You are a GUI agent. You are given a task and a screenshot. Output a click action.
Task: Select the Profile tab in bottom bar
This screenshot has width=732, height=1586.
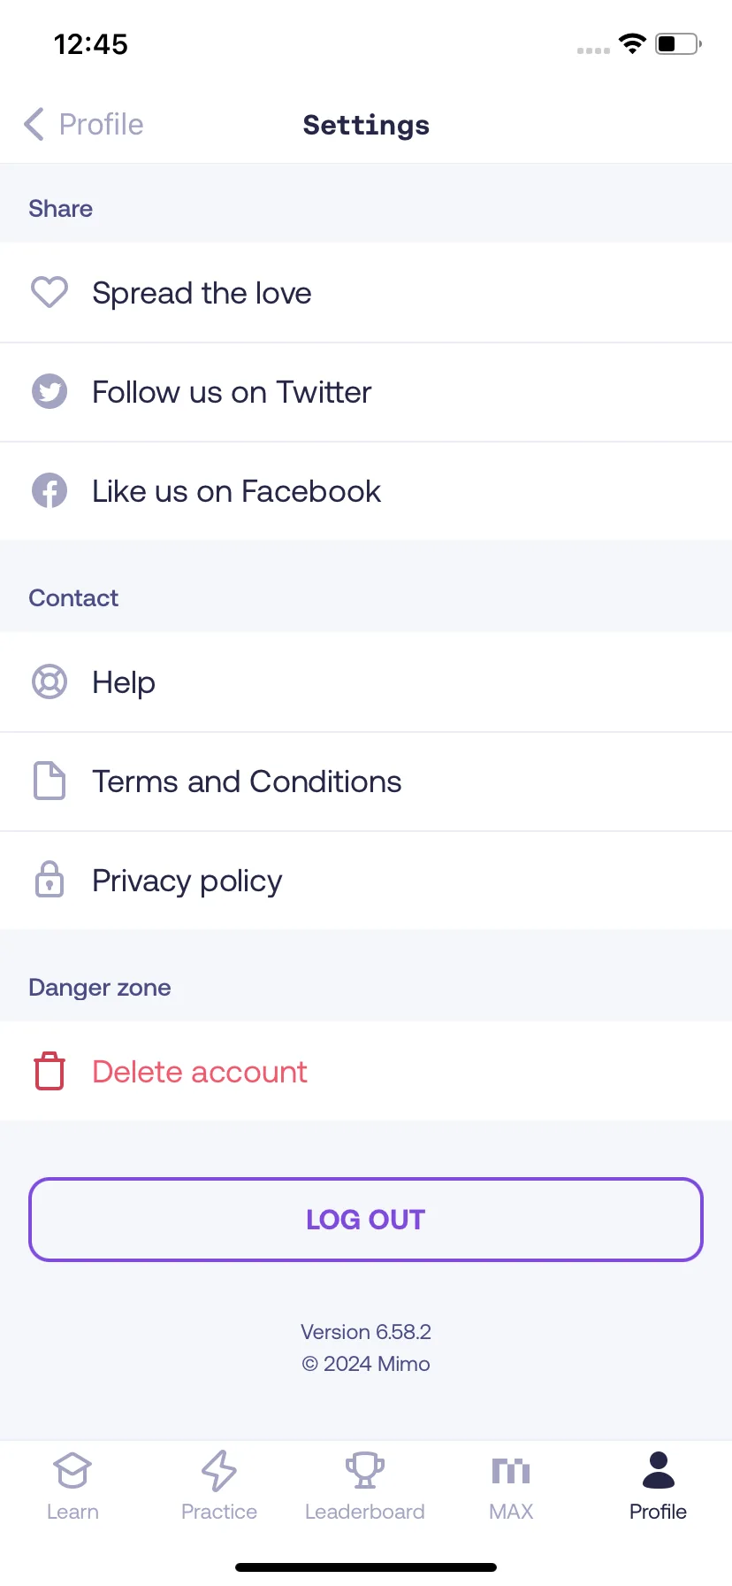[x=658, y=1487]
